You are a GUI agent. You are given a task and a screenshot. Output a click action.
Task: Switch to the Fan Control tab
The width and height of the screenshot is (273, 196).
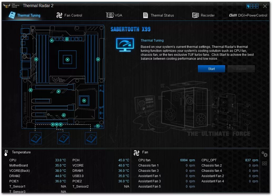(69, 15)
